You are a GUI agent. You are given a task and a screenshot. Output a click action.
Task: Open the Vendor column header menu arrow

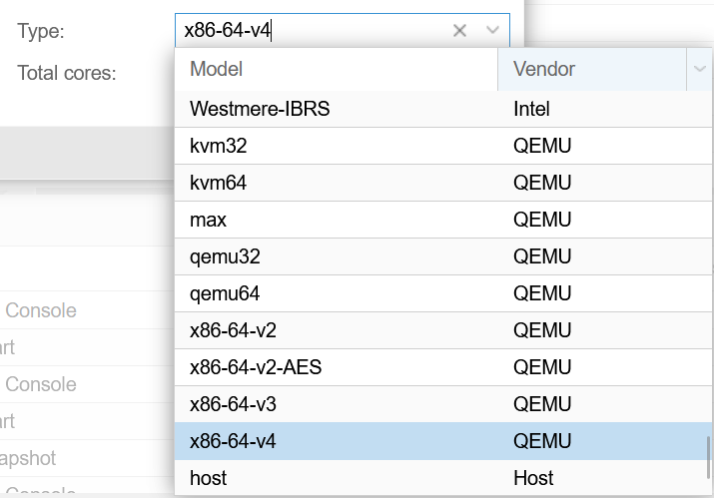[x=699, y=69]
